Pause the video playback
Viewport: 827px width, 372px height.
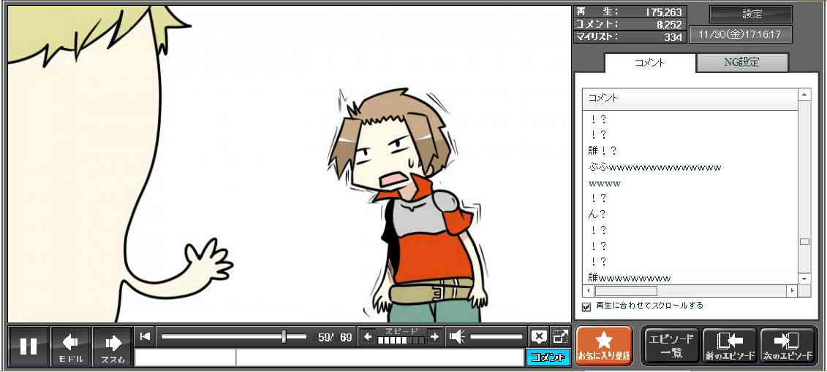(x=29, y=346)
